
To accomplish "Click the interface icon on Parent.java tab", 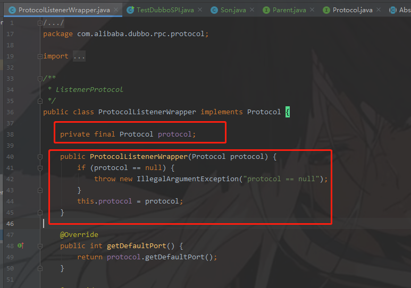I will pos(266,10).
